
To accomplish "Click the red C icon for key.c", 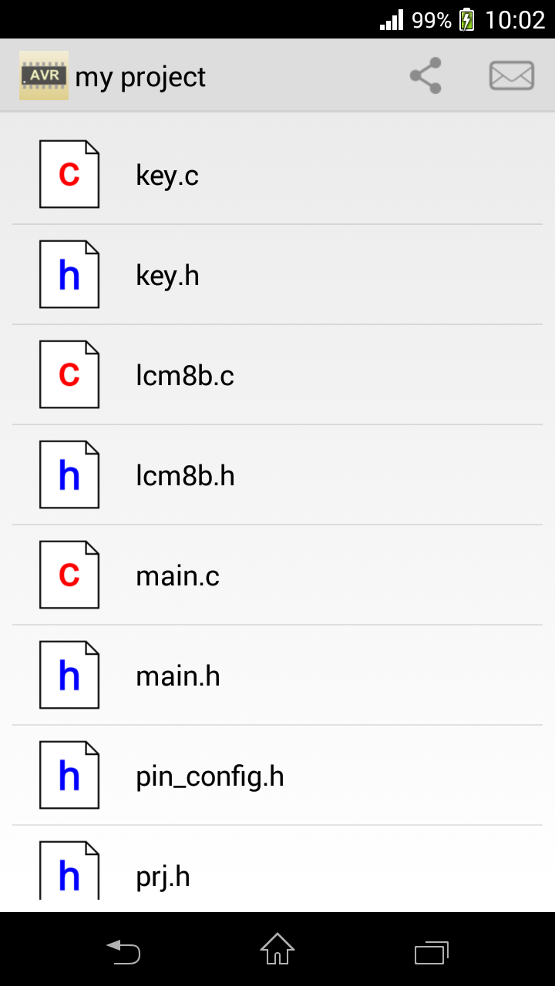I will point(69,174).
